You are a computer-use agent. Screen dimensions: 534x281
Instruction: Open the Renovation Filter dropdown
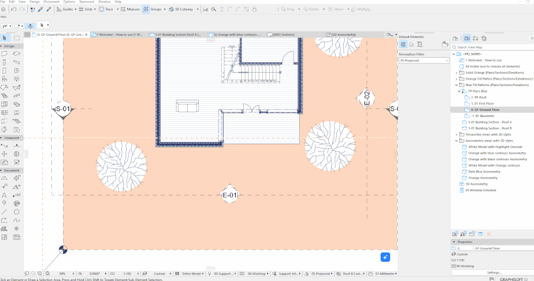click(x=424, y=60)
